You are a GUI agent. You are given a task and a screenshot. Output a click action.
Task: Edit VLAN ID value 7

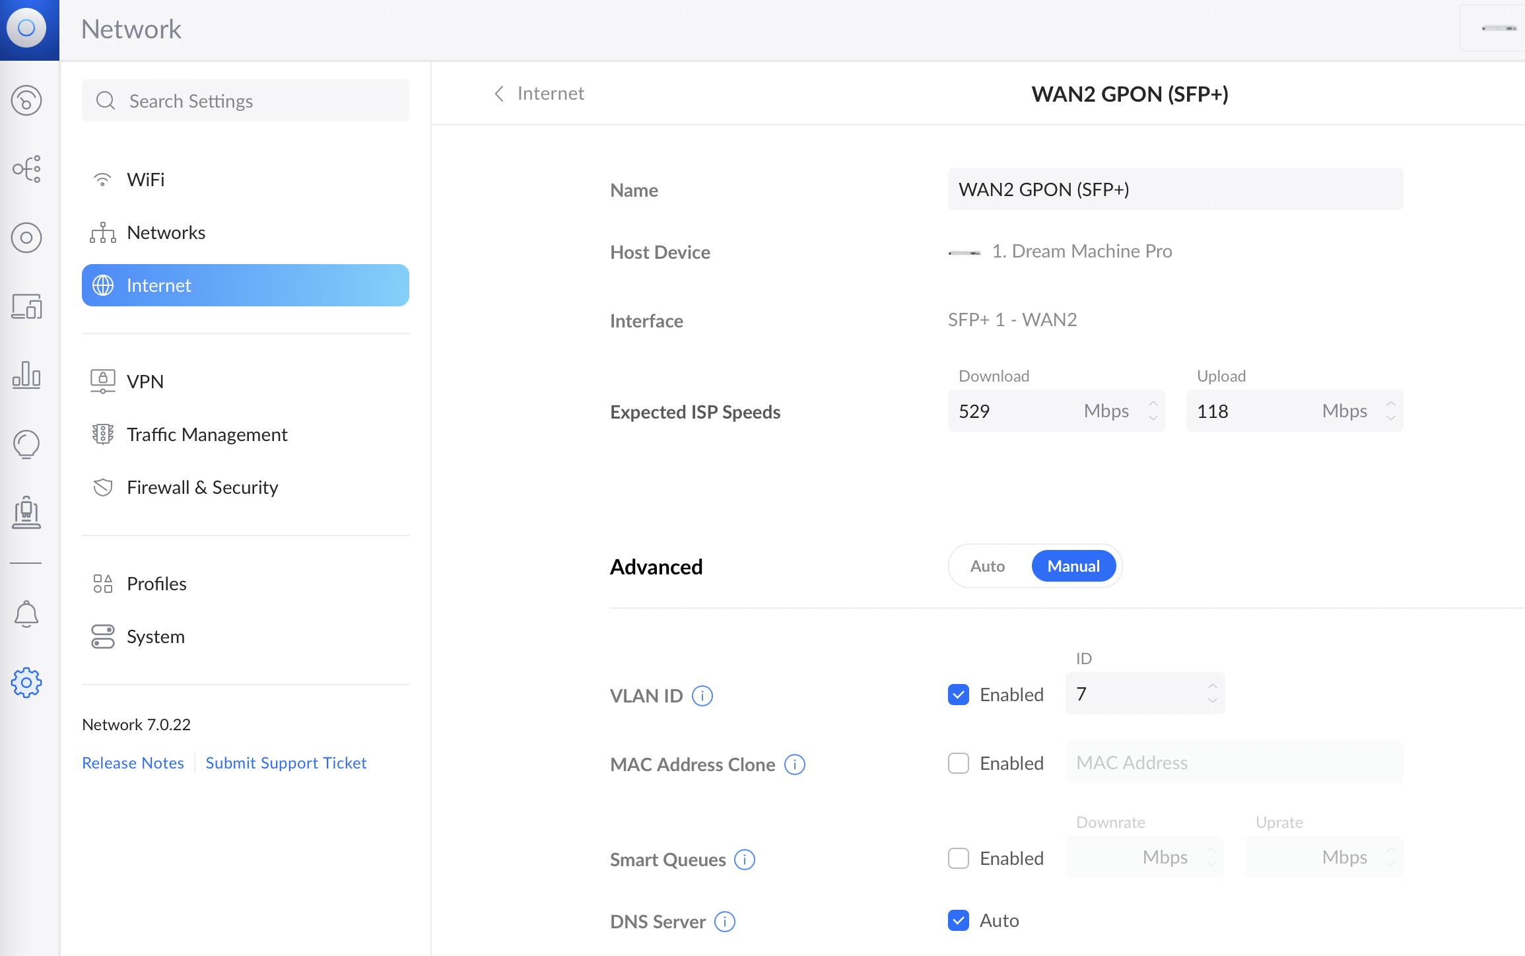click(x=1145, y=693)
